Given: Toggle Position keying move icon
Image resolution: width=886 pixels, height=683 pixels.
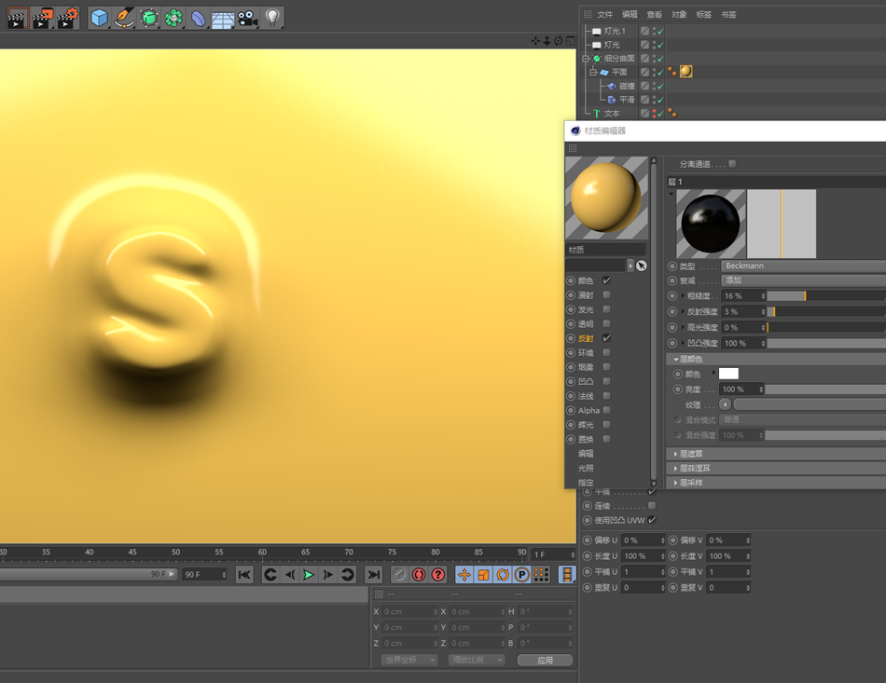Looking at the screenshot, I should [x=464, y=575].
